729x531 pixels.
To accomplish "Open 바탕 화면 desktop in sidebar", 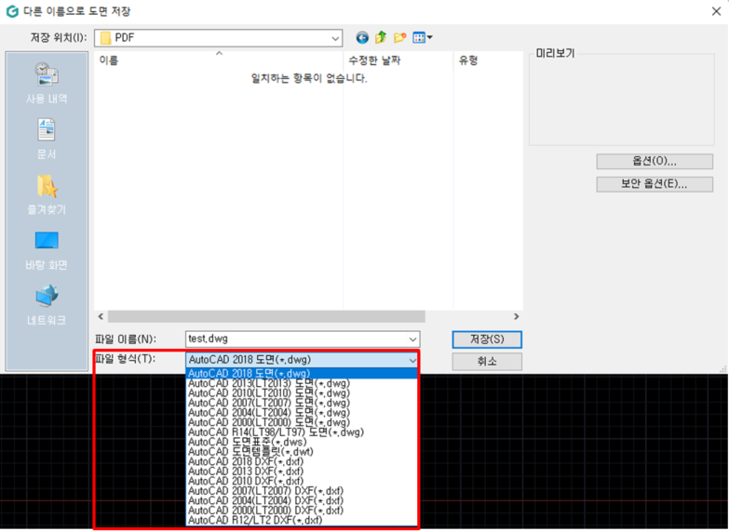I will [x=47, y=250].
